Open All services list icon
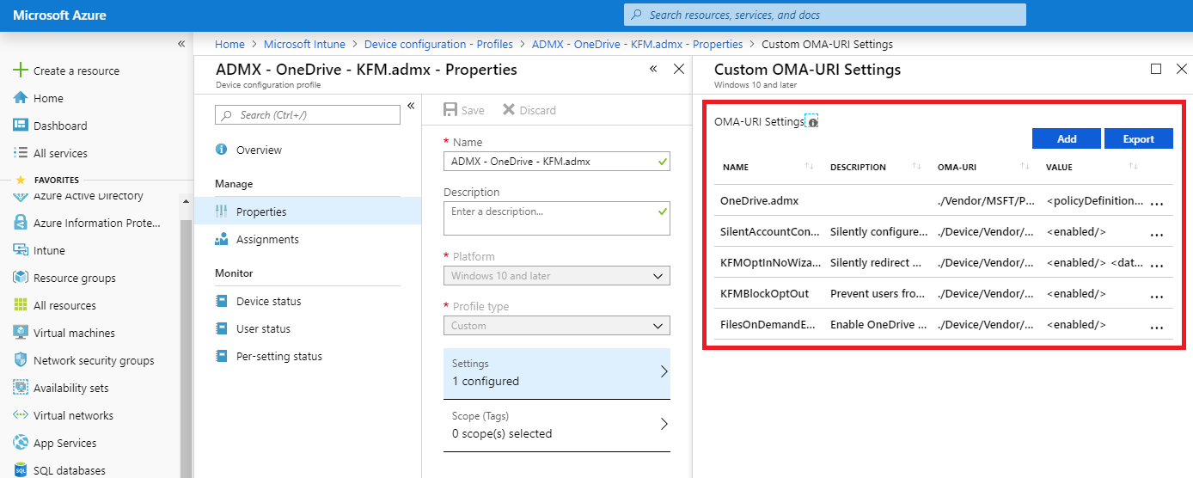The image size is (1193, 478). [21, 153]
